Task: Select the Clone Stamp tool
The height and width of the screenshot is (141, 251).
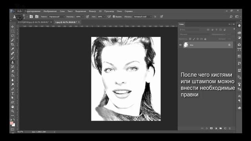Action: 13,62
